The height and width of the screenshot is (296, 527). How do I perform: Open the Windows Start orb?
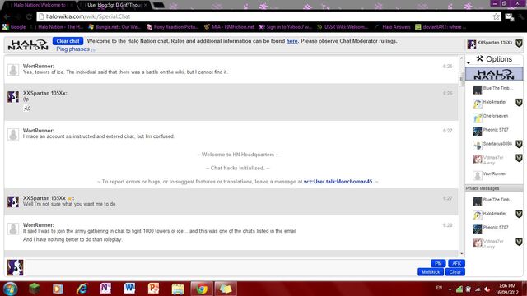point(10,289)
